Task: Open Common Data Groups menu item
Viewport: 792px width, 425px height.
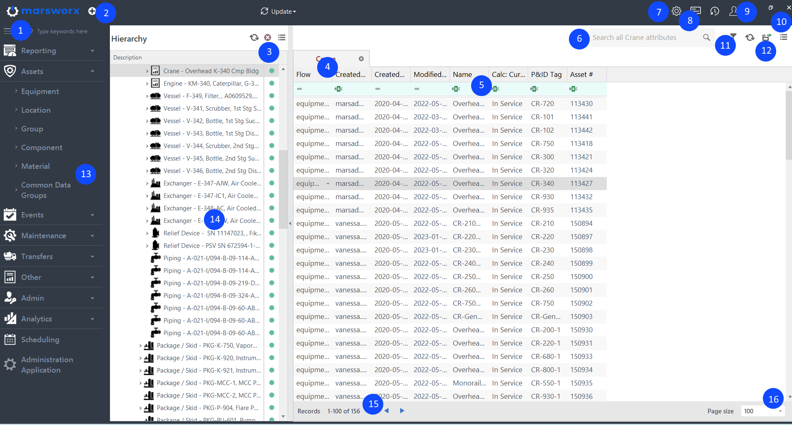Action: (x=46, y=190)
